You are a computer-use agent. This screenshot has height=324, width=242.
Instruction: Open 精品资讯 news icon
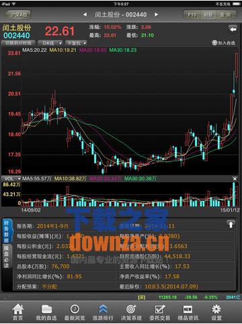click(188, 309)
